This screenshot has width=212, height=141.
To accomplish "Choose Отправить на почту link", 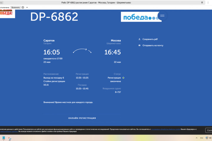I will pyautogui.click(x=153, y=46).
